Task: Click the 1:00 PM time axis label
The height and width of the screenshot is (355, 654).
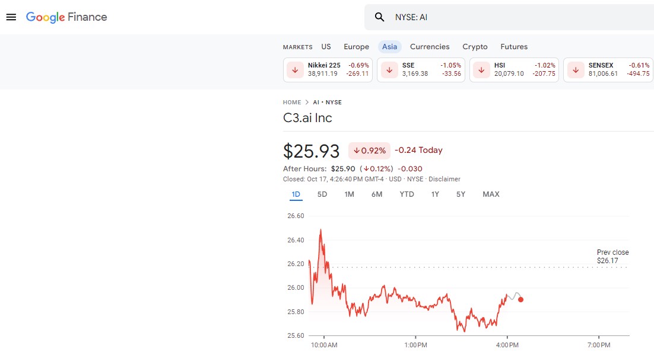Action: point(415,345)
